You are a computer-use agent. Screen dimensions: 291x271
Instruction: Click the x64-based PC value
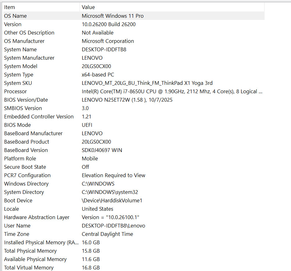(98, 75)
